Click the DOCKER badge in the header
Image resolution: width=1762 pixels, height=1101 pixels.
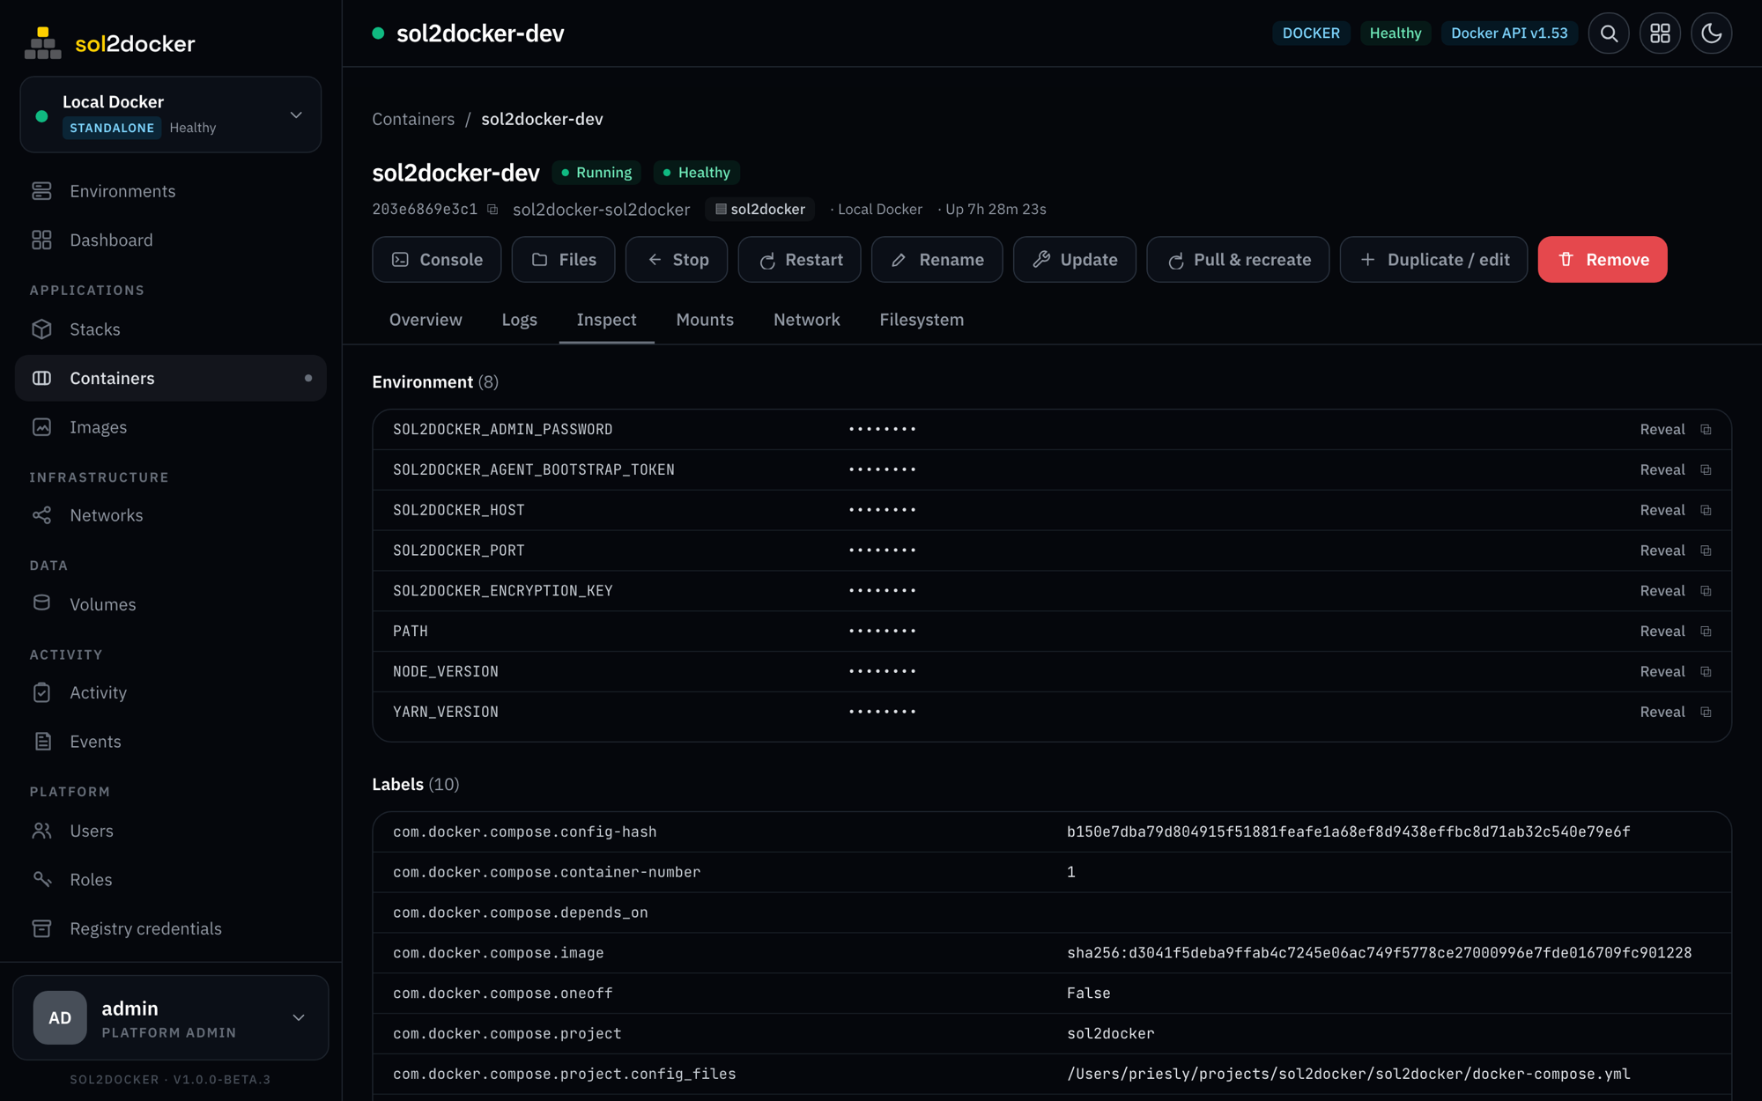(x=1311, y=33)
